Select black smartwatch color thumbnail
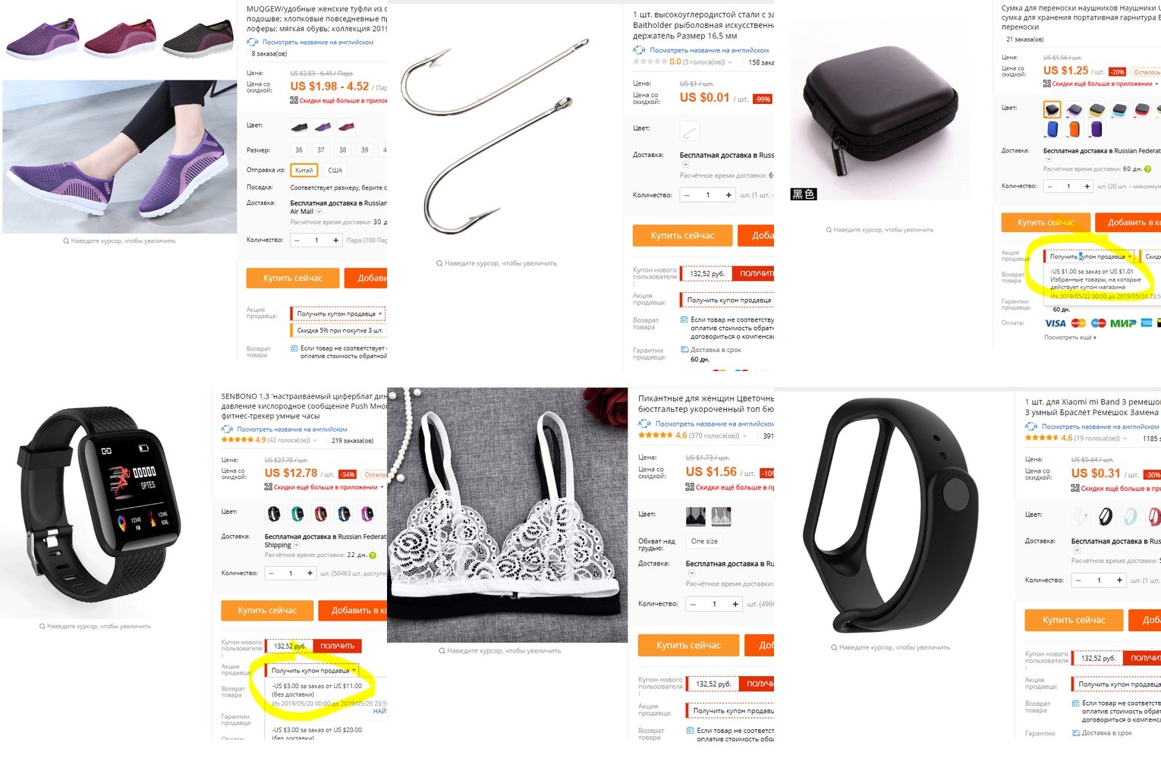Image resolution: width=1161 pixels, height=774 pixels. click(x=273, y=514)
